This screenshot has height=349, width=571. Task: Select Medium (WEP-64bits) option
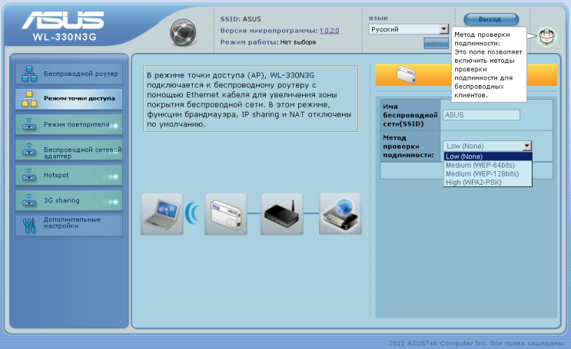pyautogui.click(x=488, y=165)
